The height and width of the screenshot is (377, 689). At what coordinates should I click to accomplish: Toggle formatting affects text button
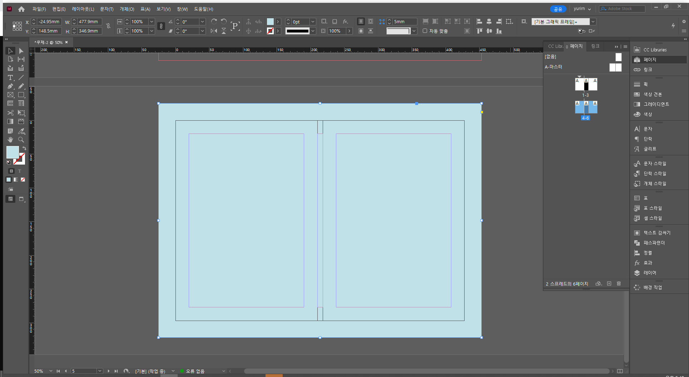point(20,171)
